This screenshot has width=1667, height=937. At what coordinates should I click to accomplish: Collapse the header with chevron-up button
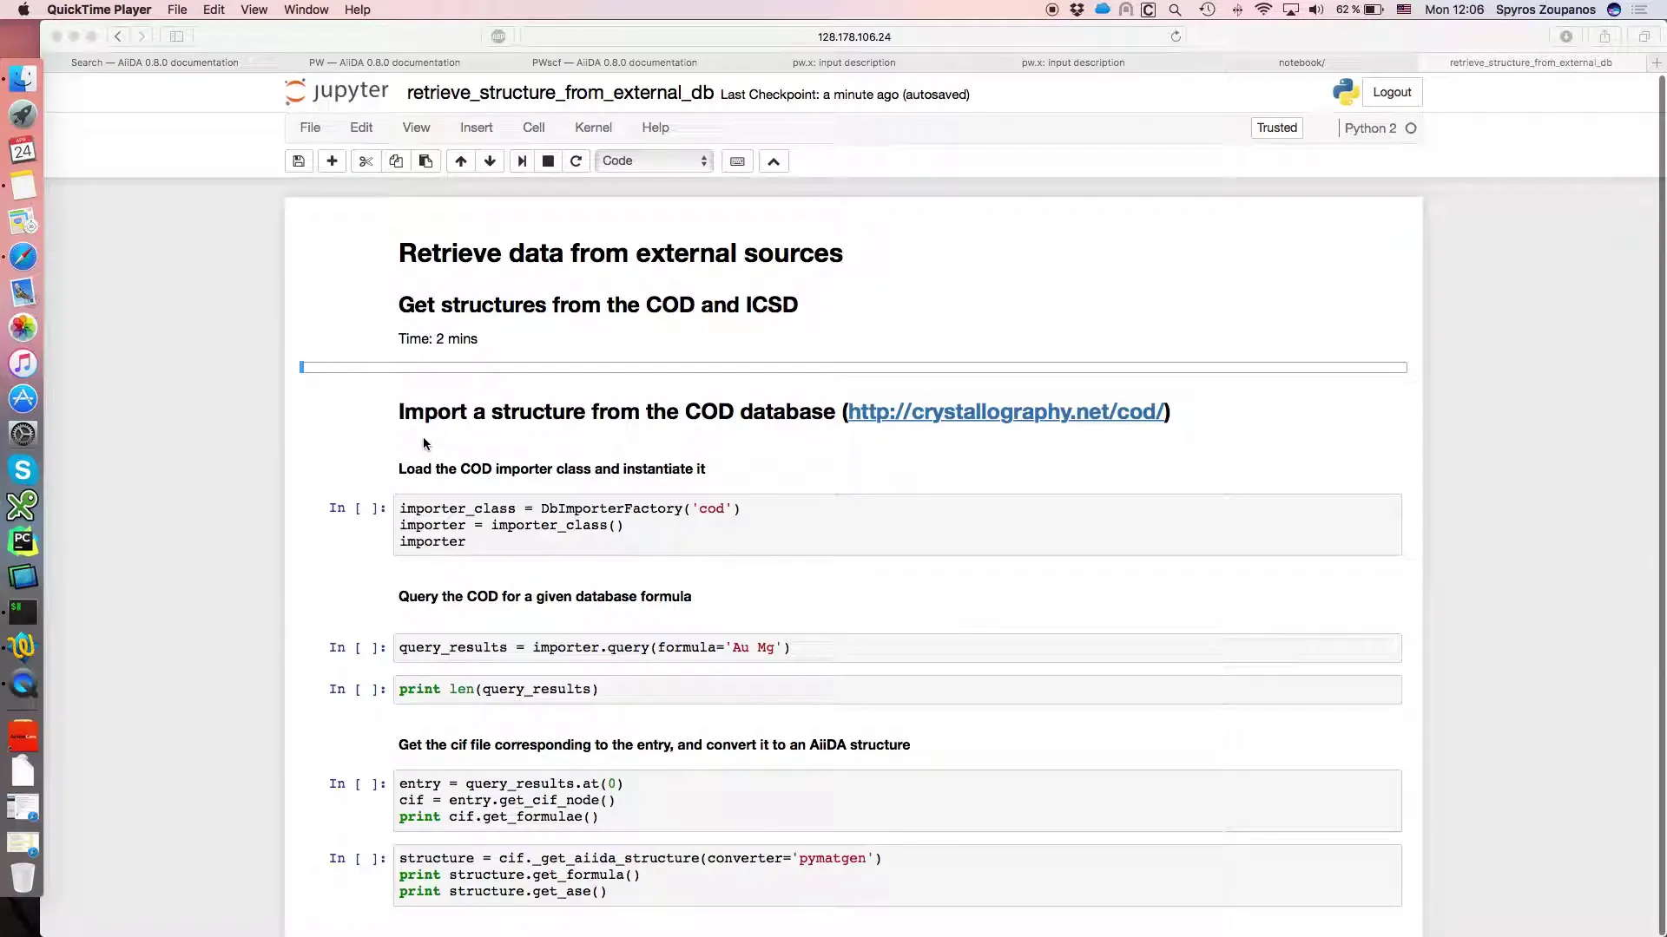click(x=774, y=161)
